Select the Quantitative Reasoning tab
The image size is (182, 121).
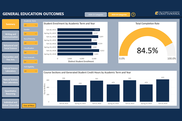click(11, 92)
